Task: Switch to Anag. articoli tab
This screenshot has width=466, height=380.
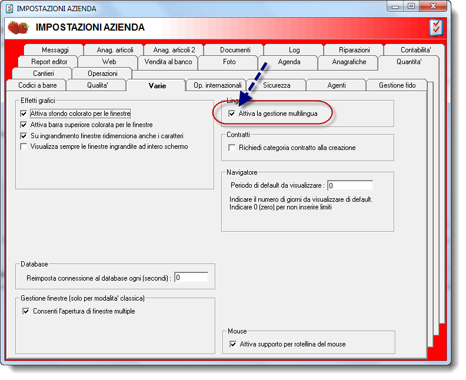Action: [x=115, y=50]
